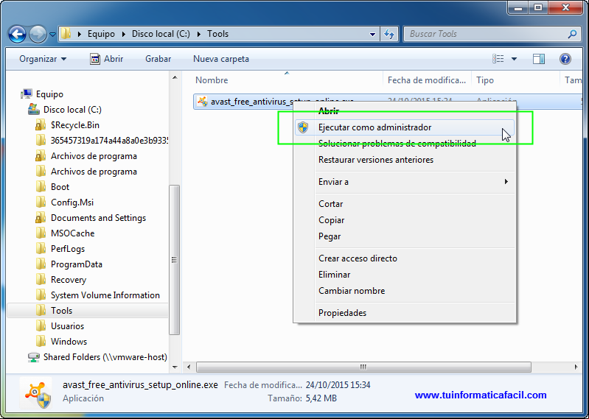Choose Solucionar problemas de compatibilidad
The image size is (589, 419).
pyautogui.click(x=397, y=144)
